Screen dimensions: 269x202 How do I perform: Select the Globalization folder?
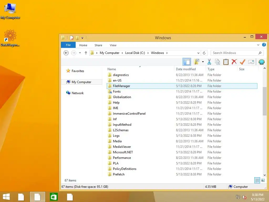182,97
